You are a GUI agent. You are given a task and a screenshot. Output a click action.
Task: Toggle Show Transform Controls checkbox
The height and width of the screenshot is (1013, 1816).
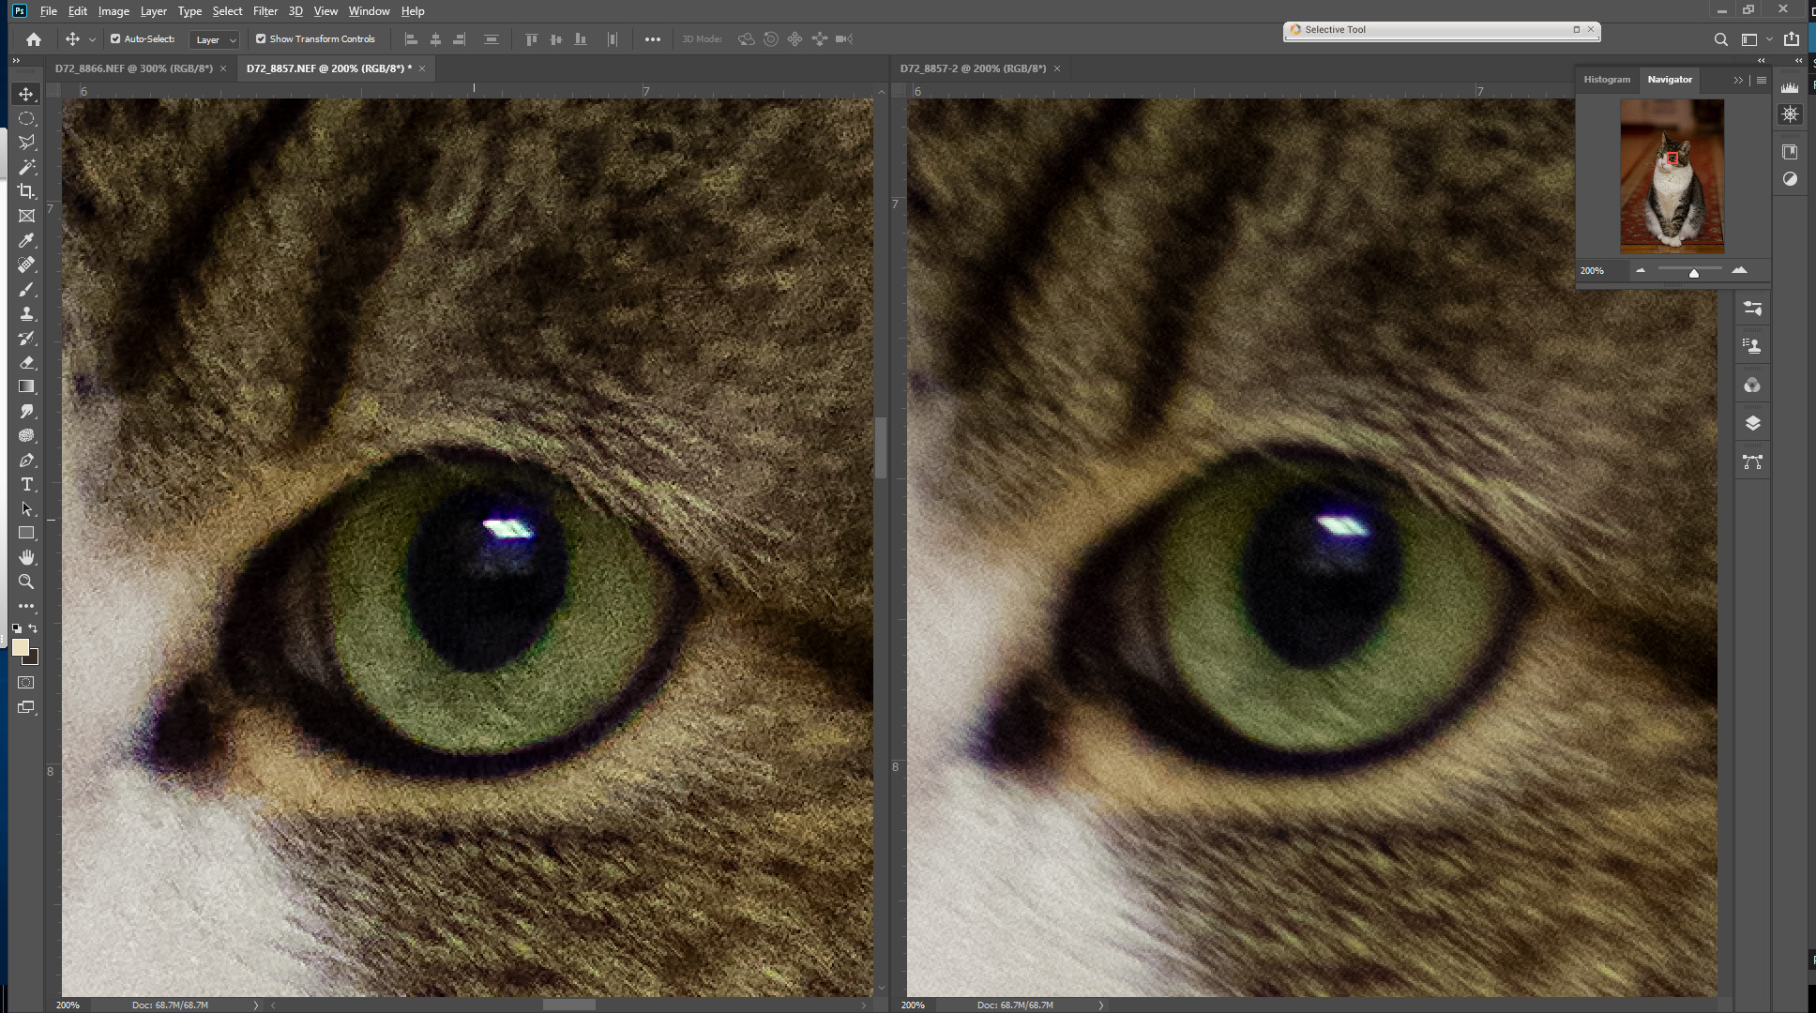[x=261, y=39]
